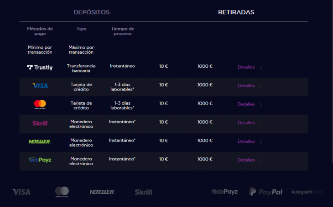Open Detalles link for ecoPayz
333x207 pixels.
point(246,160)
